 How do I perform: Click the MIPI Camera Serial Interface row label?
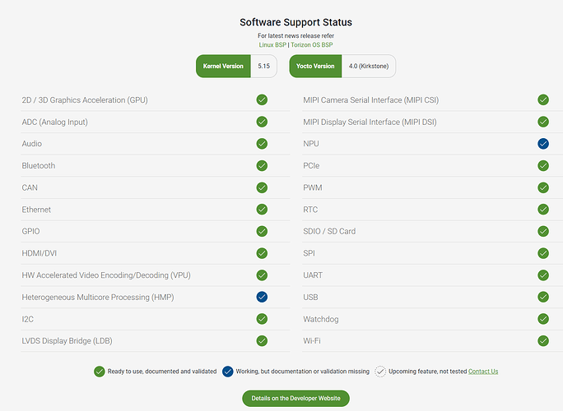point(371,100)
